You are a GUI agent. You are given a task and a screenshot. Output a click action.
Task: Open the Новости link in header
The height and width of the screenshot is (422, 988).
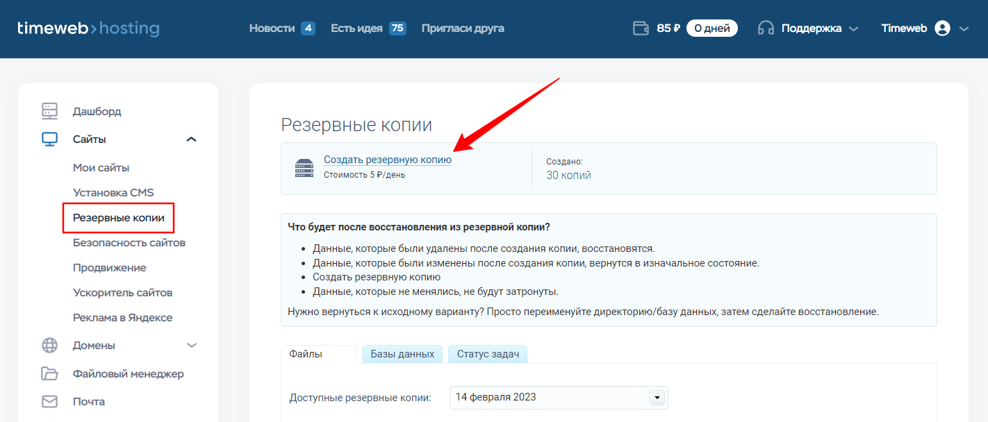[x=272, y=28]
